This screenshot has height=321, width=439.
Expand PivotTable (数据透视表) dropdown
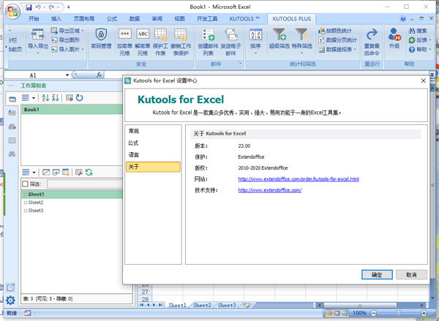coord(355,50)
